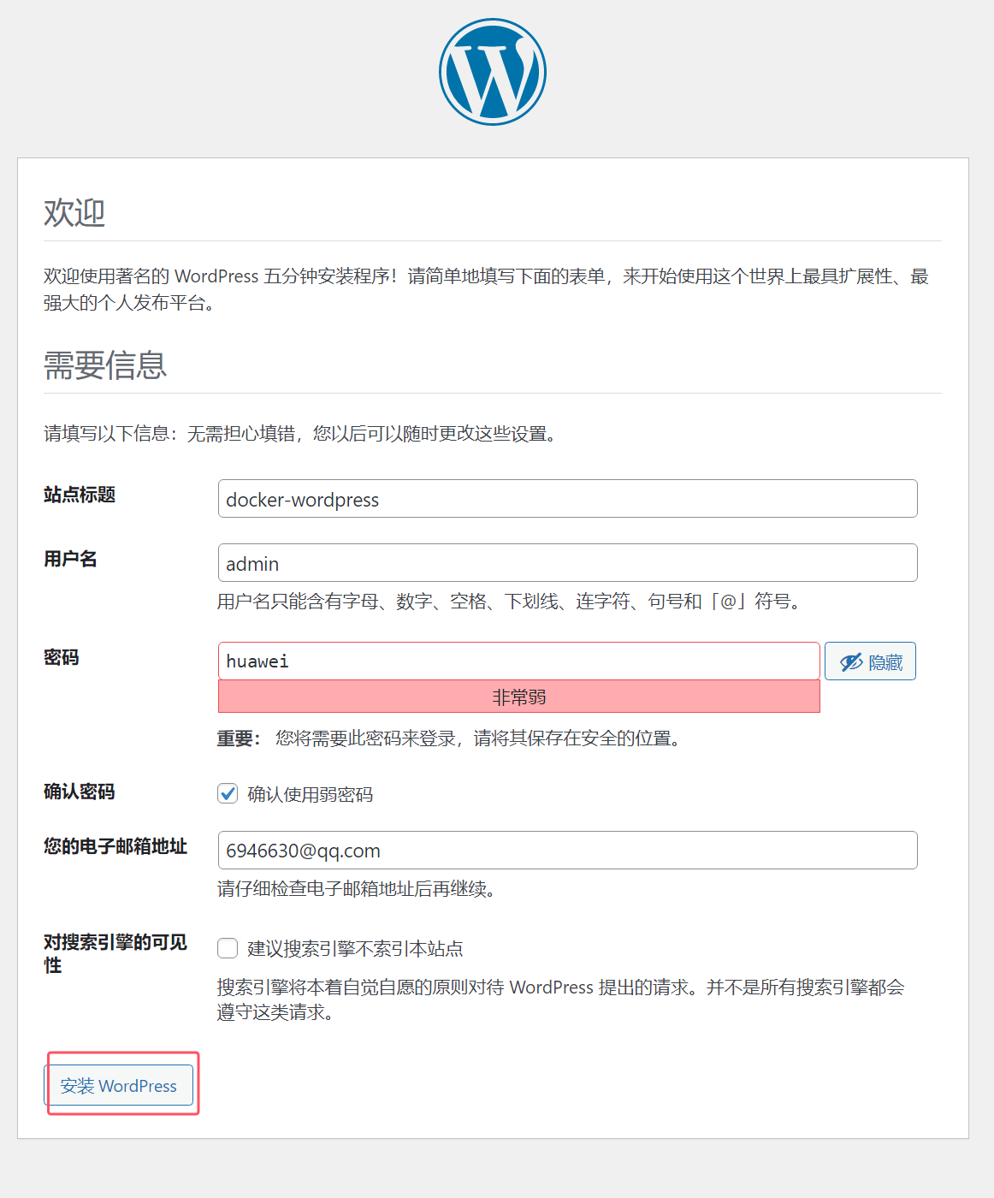Click the site title field 'docker-wordpress'
This screenshot has height=1198, width=994.
[x=568, y=499]
